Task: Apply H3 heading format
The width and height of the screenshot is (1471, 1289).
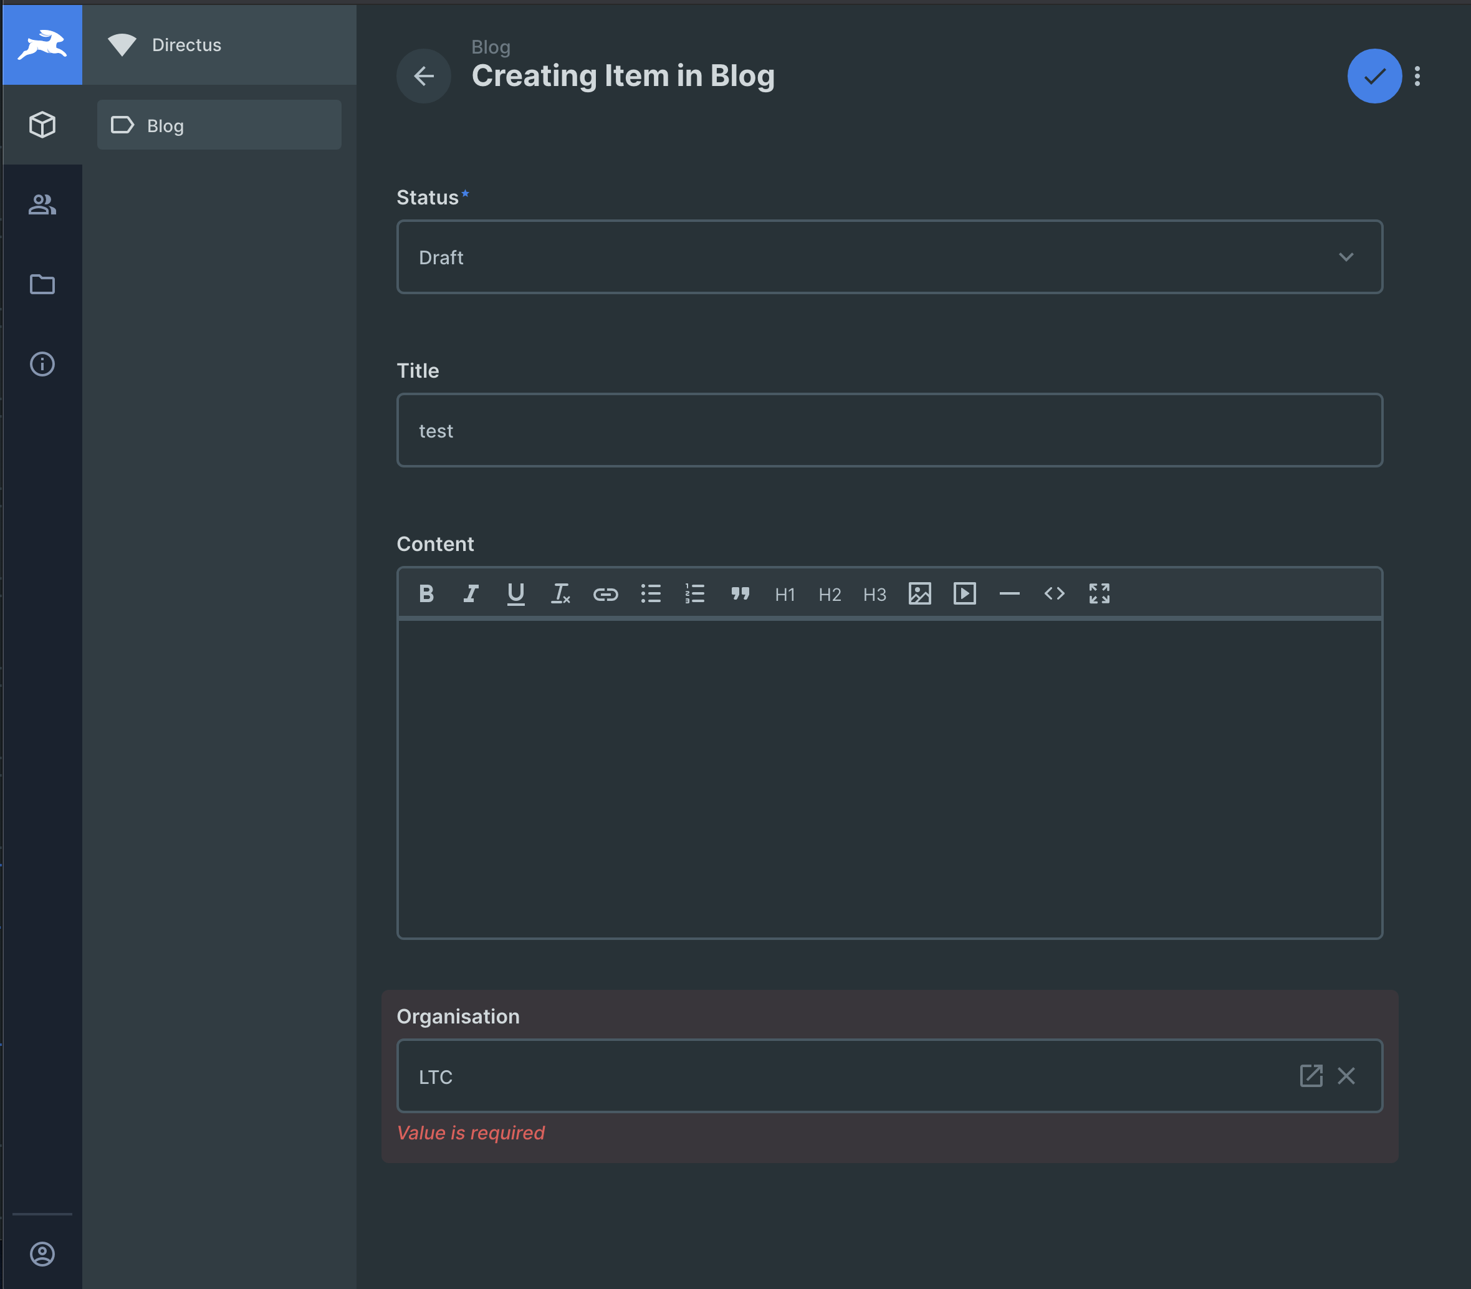Action: 874,594
